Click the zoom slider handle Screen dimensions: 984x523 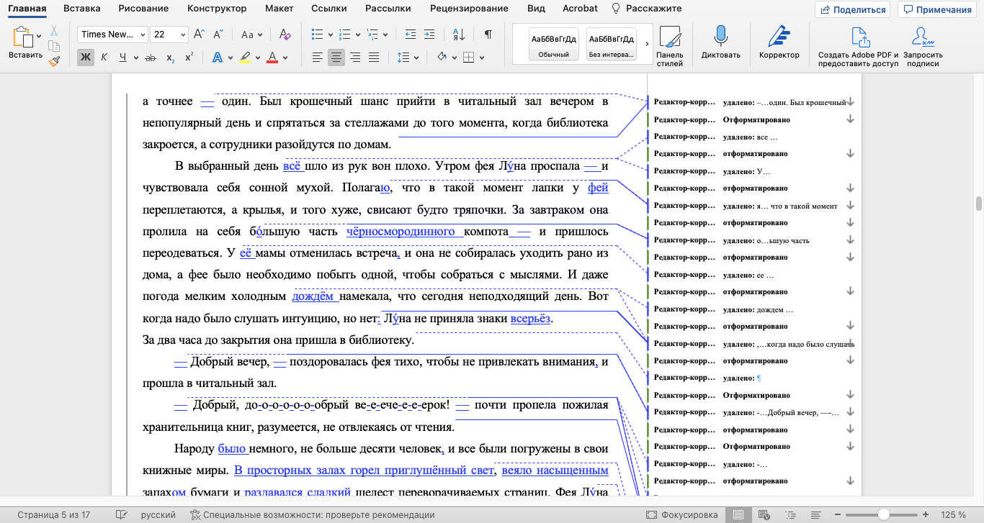(883, 515)
